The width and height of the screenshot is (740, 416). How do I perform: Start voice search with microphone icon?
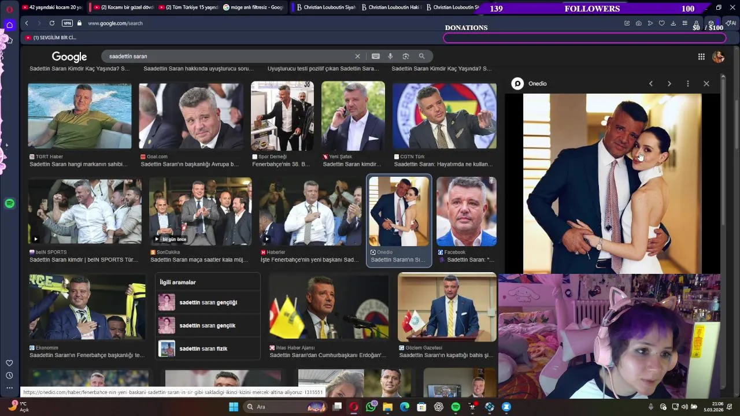point(390,56)
